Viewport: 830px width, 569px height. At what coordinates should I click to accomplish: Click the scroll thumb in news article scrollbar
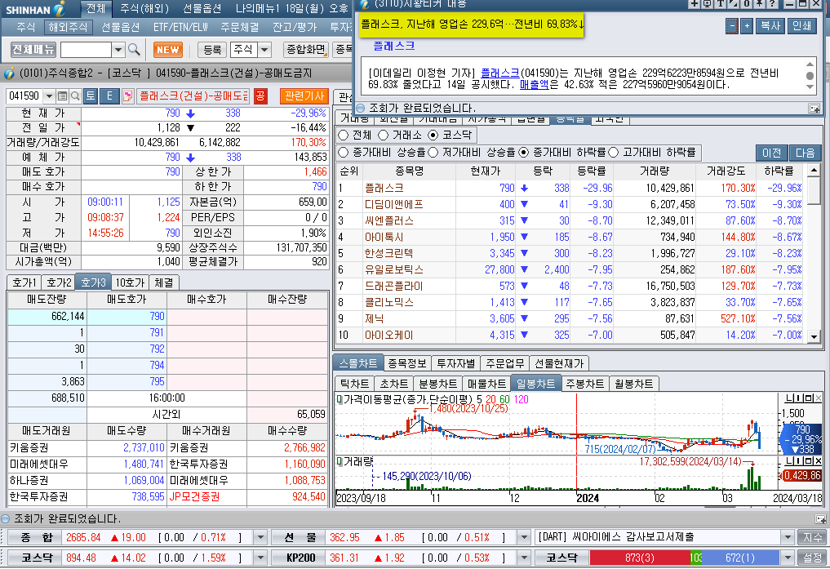[810, 76]
